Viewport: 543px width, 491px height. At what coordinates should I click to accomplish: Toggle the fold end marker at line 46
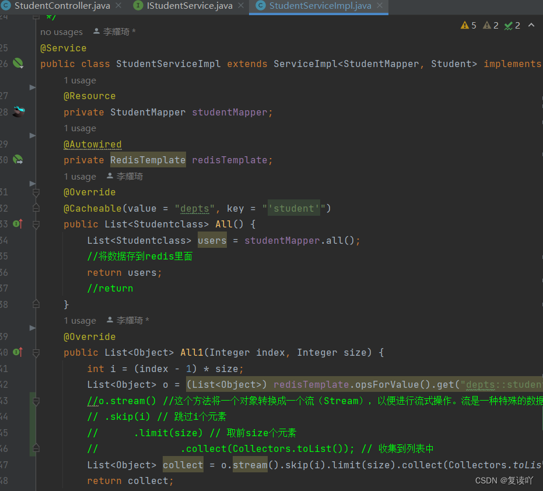pyautogui.click(x=36, y=448)
